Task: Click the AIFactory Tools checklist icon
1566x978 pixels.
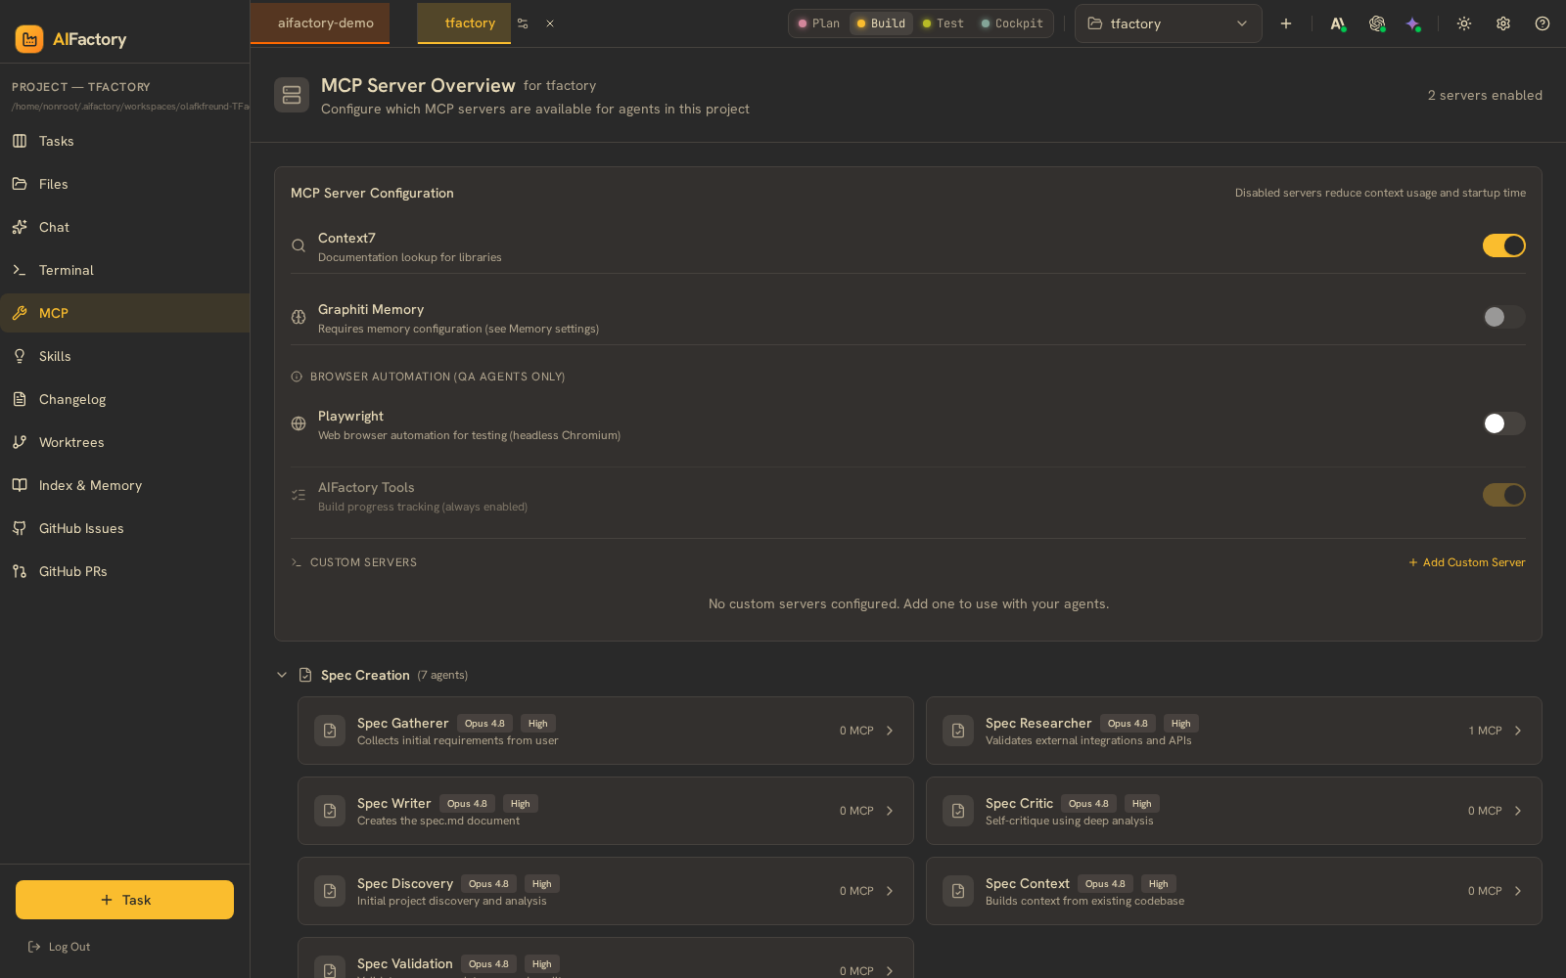Action: click(x=299, y=495)
